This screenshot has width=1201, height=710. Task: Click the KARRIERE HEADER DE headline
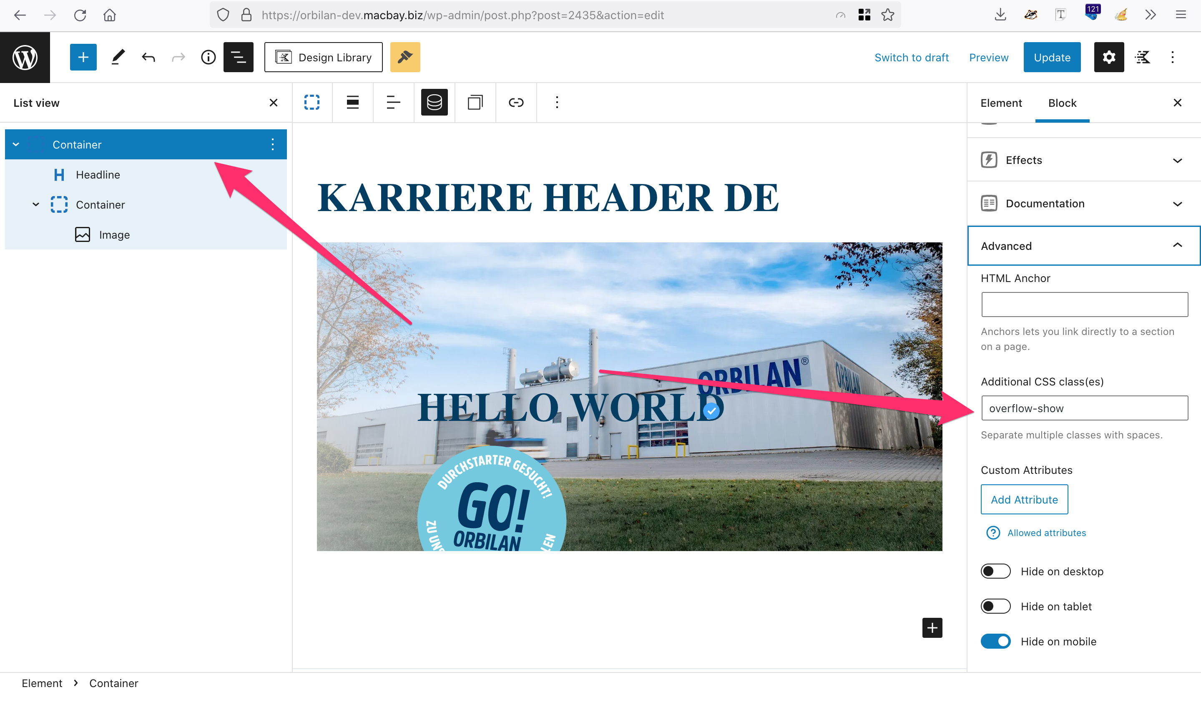(548, 197)
